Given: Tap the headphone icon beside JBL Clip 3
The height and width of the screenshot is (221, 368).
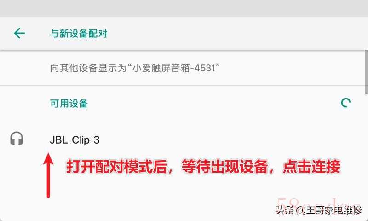Looking at the screenshot, I should click(17, 138).
